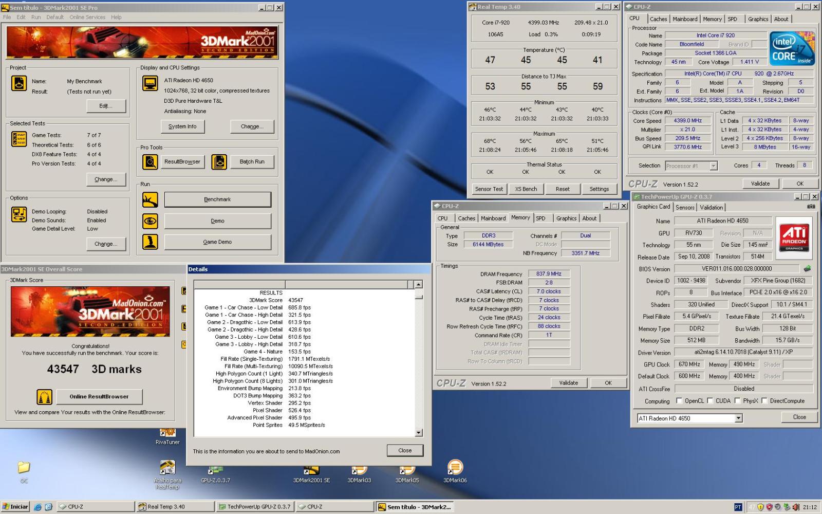The image size is (822, 514).
Task: Click the ATI Radeon logo in GPU-Z
Action: 794,237
